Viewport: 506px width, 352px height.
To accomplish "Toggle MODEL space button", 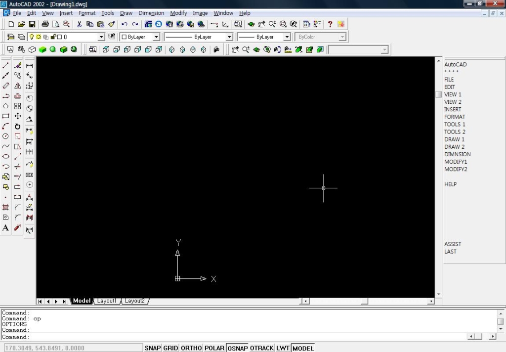I will (x=303, y=348).
